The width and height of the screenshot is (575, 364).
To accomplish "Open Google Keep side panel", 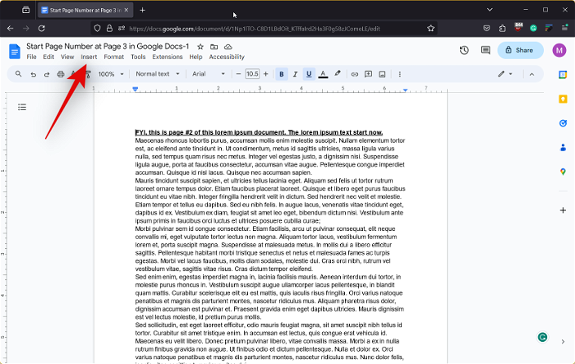I will [563, 99].
